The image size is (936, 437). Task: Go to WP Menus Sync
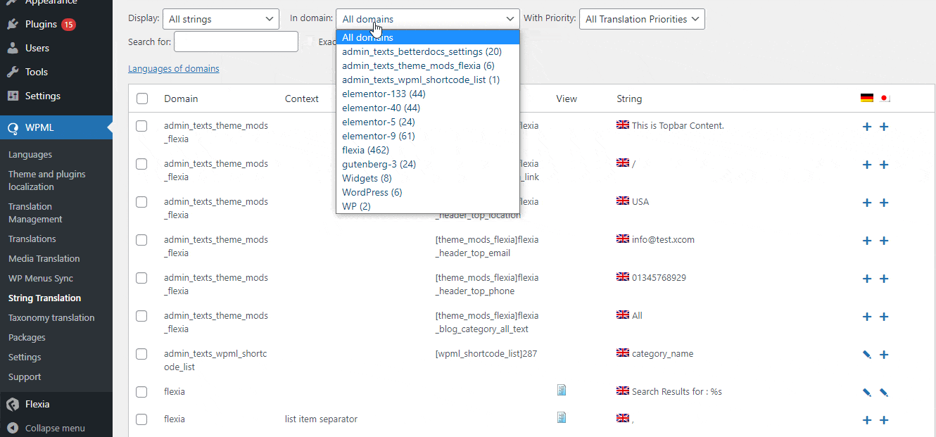pyautogui.click(x=41, y=279)
